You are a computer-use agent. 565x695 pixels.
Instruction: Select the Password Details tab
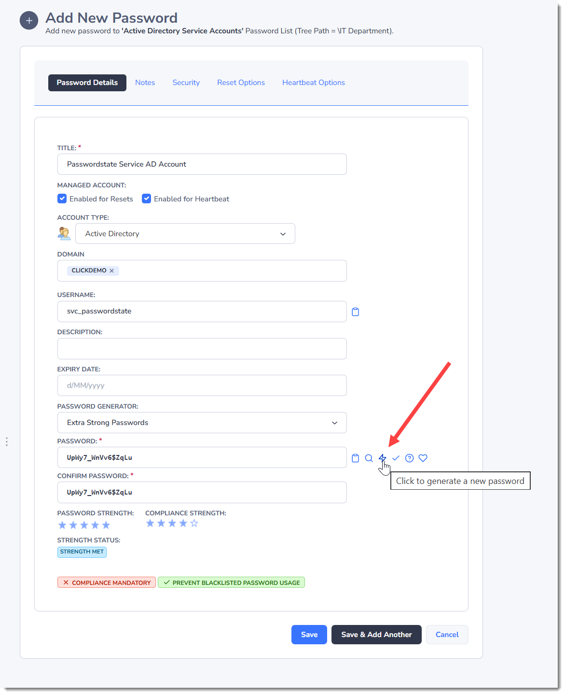pos(87,83)
